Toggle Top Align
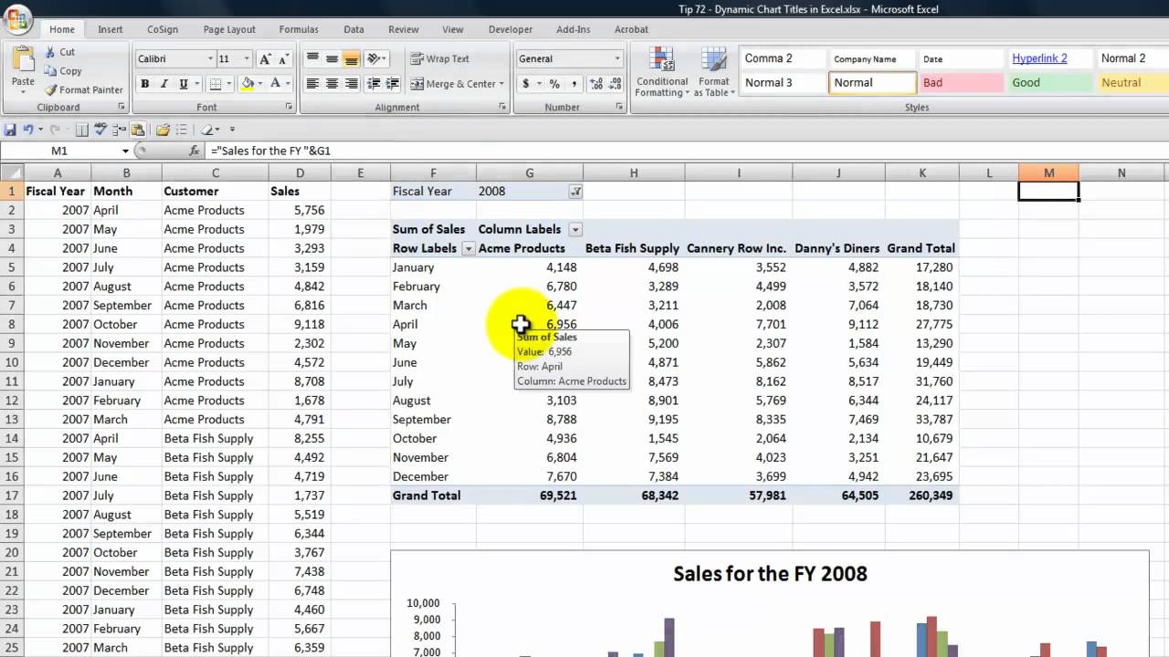This screenshot has height=657, width=1169. click(312, 58)
